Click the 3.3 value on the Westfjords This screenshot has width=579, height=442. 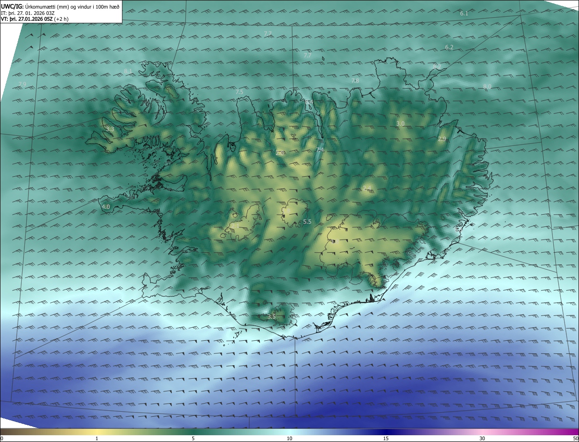tap(110, 129)
